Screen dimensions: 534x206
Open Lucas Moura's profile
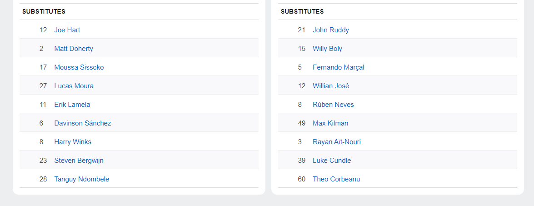coord(74,86)
